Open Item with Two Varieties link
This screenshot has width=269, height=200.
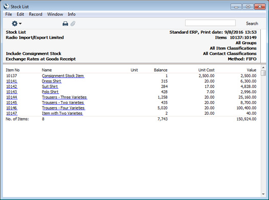click(x=62, y=113)
